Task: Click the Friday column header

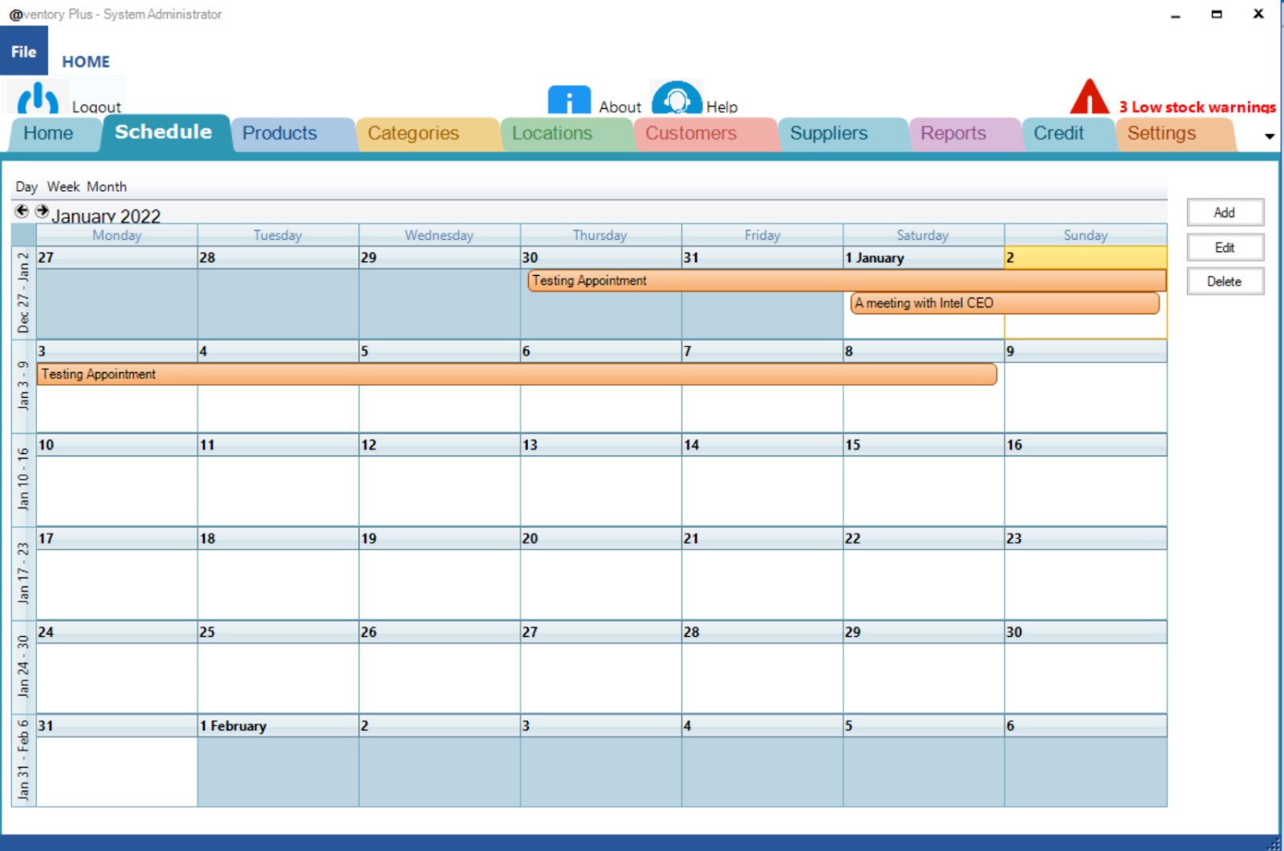Action: pos(762,235)
